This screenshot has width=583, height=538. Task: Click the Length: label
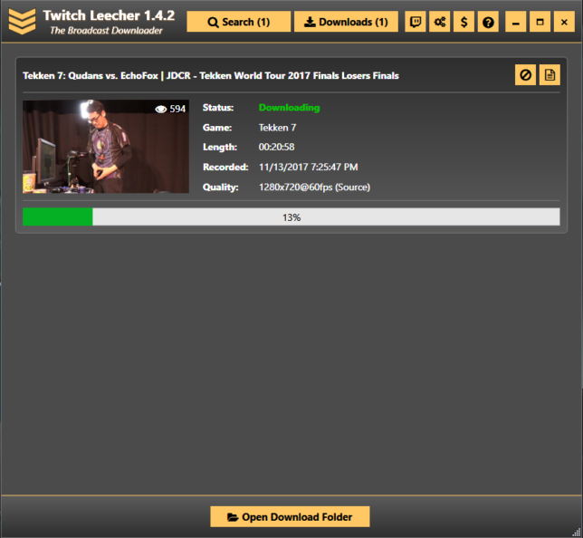point(220,148)
